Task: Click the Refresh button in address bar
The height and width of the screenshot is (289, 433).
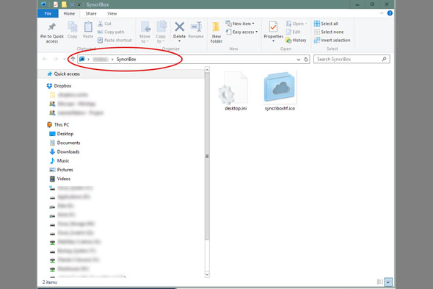Action: (x=306, y=60)
